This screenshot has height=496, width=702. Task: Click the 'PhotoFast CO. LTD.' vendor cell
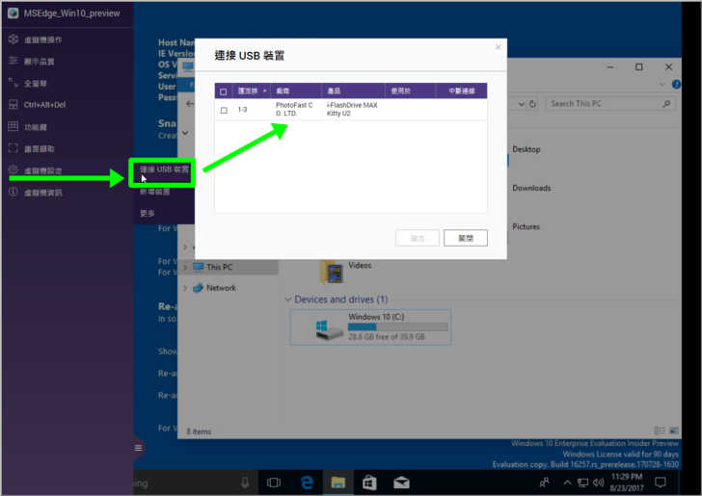point(294,109)
